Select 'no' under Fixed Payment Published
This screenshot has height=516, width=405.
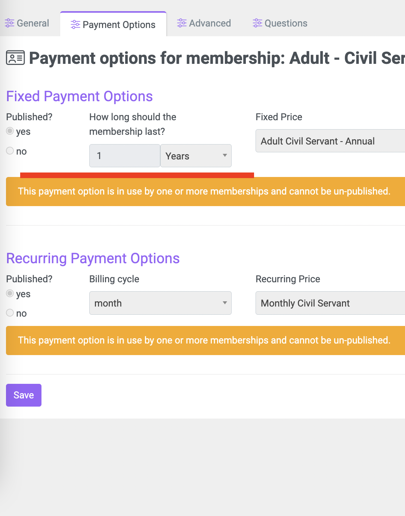(10, 151)
